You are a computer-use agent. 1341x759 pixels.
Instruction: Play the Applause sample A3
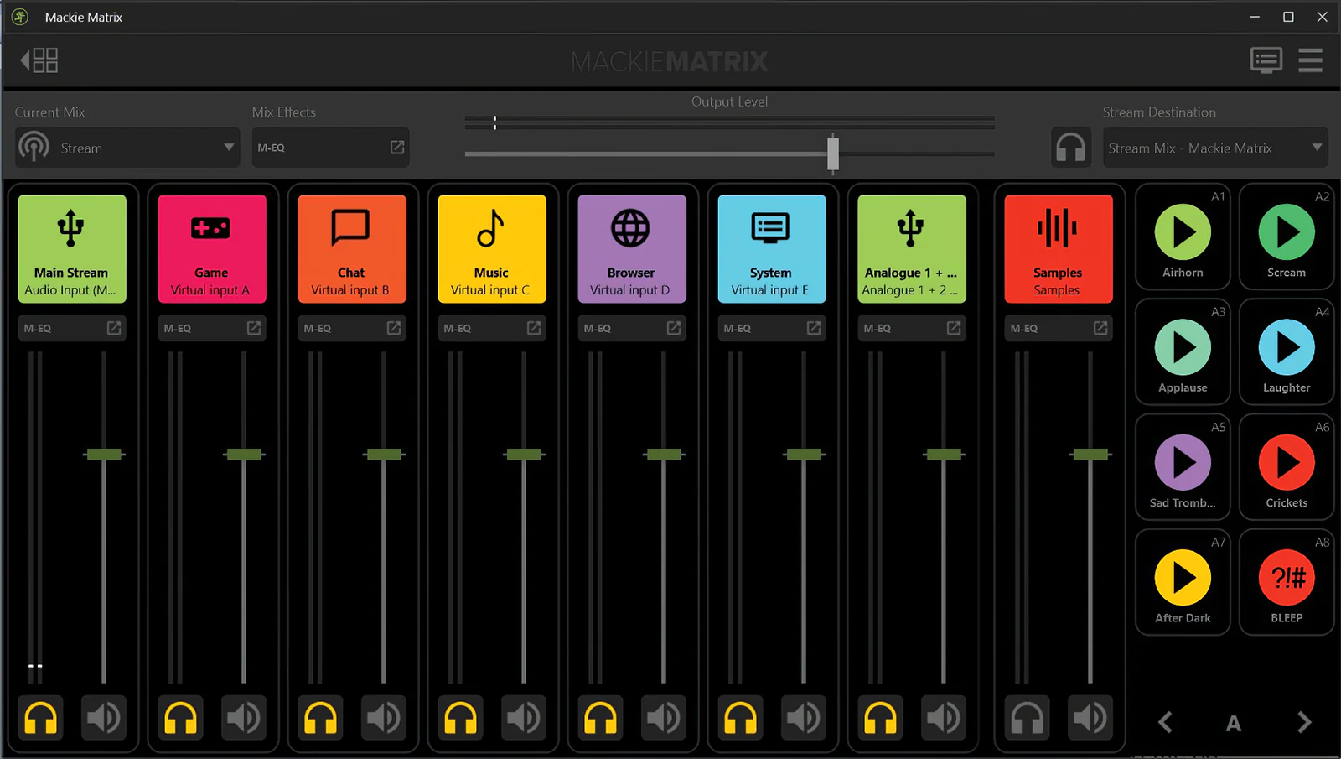pos(1183,347)
